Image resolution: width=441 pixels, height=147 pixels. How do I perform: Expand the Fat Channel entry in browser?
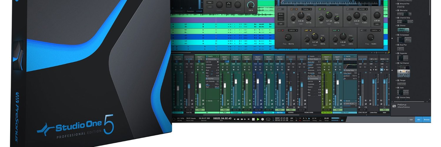point(396,63)
